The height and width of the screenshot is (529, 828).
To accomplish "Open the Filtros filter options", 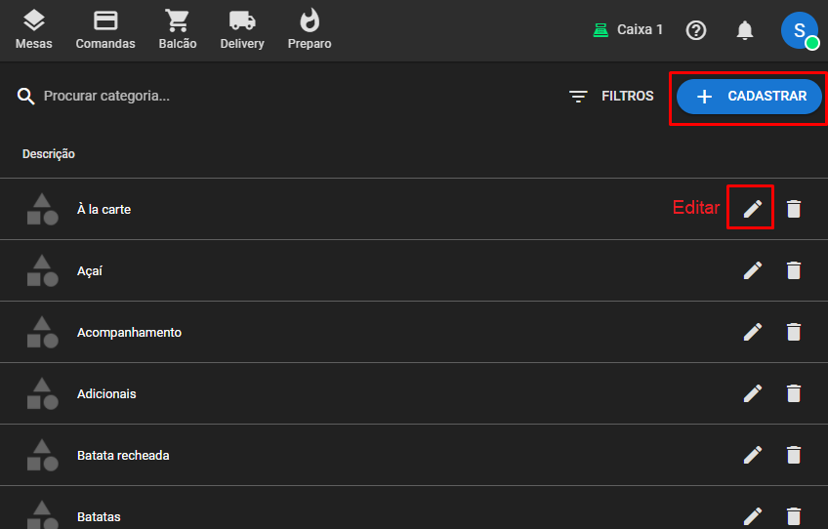I will 611,97.
